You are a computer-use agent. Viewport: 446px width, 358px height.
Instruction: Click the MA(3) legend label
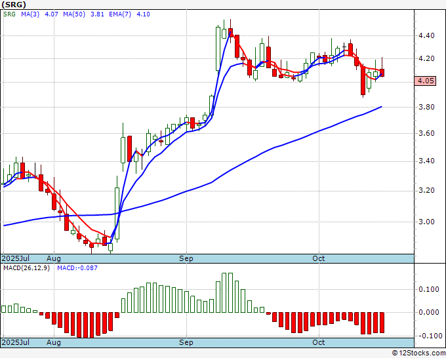(x=30, y=14)
